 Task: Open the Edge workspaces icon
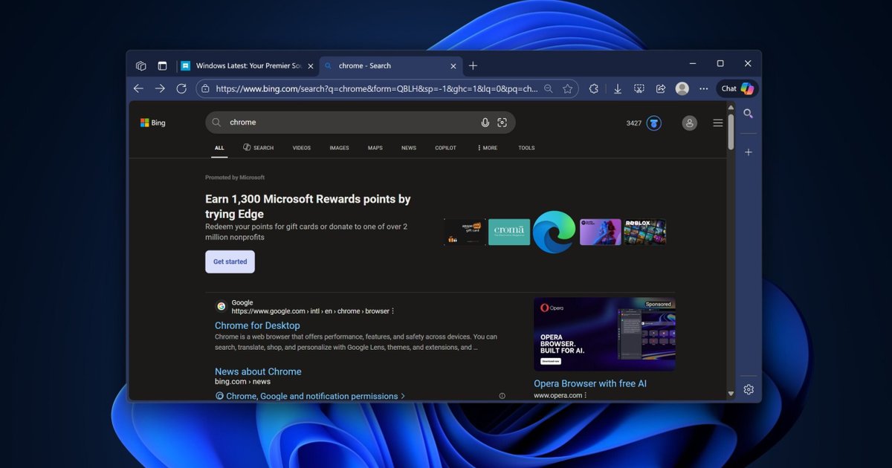click(x=140, y=65)
